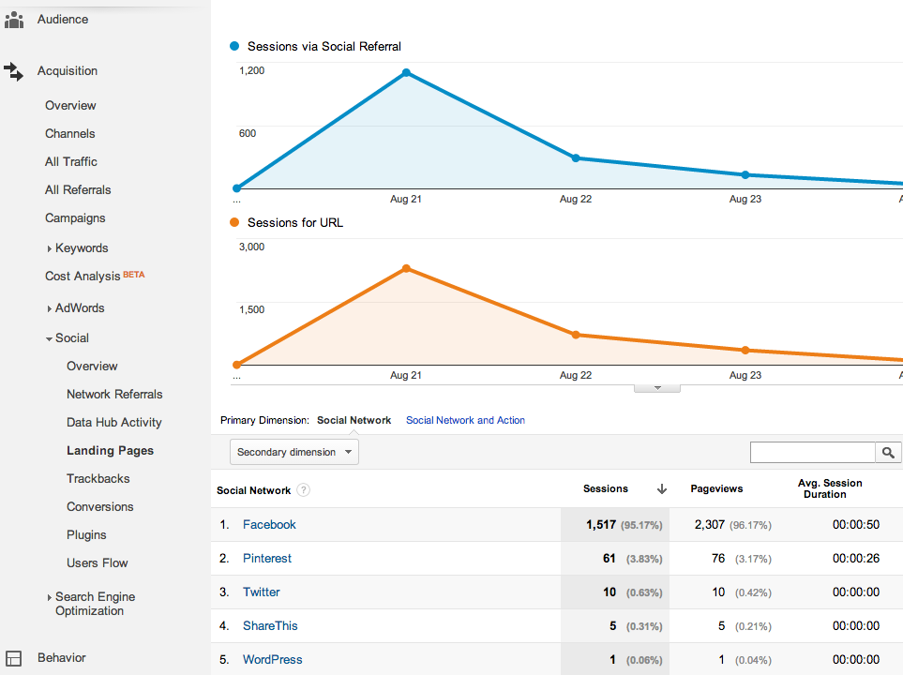This screenshot has height=675, width=903.
Task: Open the Secondary dimension dropdown
Action: click(293, 451)
